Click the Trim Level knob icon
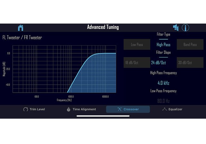The width and height of the screenshot is (206, 144). tap(26, 109)
